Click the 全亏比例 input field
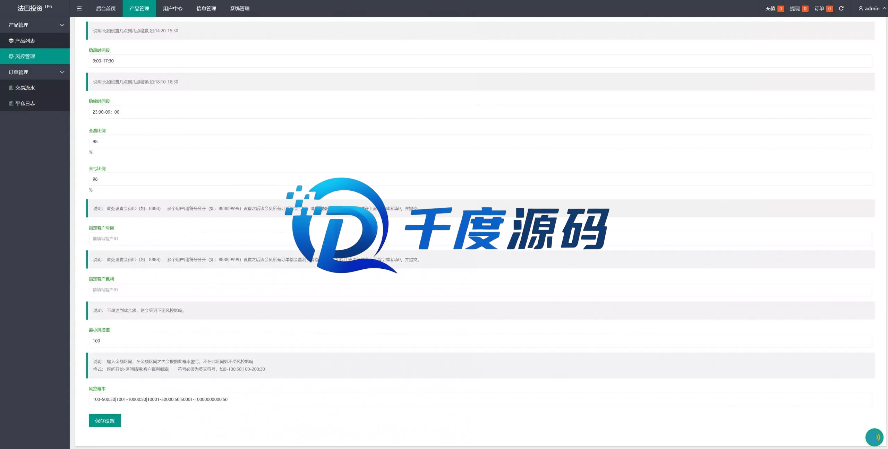Screen dimensions: 888x449 [480, 179]
